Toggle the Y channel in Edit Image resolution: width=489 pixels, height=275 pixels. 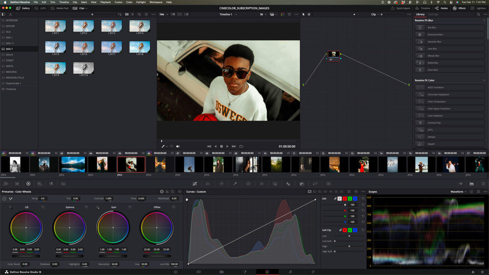point(340,199)
